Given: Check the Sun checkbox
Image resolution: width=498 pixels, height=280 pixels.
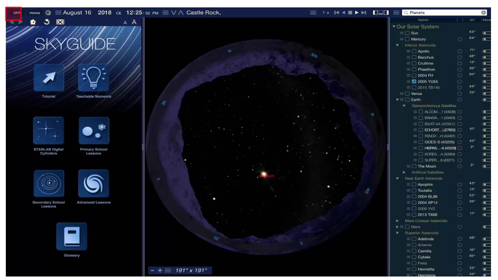Looking at the screenshot, I should click(407, 33).
